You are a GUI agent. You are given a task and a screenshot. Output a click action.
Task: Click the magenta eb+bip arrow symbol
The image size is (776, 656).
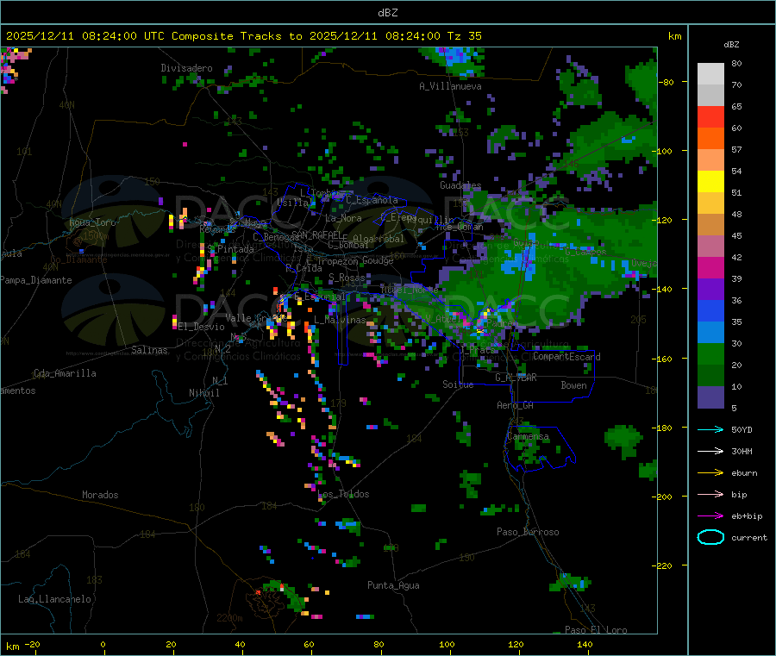pyautogui.click(x=710, y=516)
